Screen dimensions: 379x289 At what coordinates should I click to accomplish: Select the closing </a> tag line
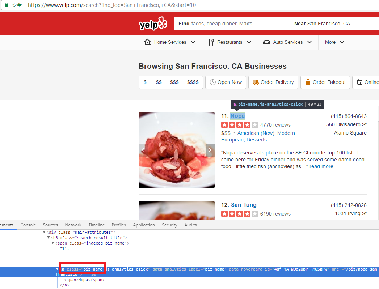[x=64, y=285]
